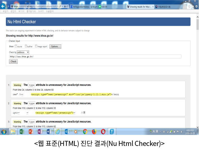Click highlighted jquery-1.11.1.min.js script code
Viewport: 199px width, 153px height.
click(x=71, y=94)
